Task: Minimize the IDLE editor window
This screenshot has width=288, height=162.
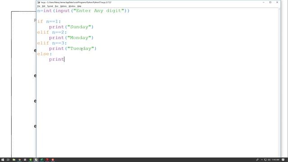Action: (264, 2)
